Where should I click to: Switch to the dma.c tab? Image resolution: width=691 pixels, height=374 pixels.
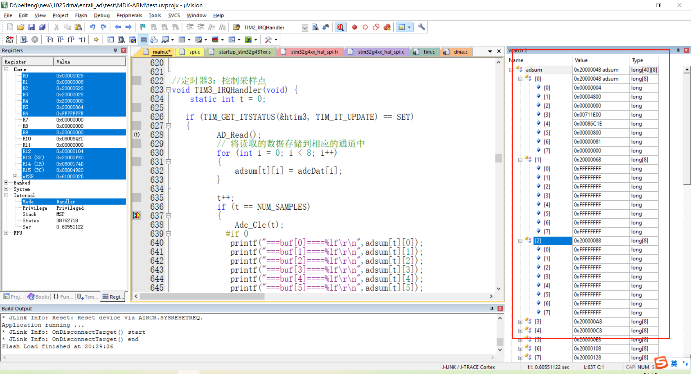pyautogui.click(x=456, y=52)
